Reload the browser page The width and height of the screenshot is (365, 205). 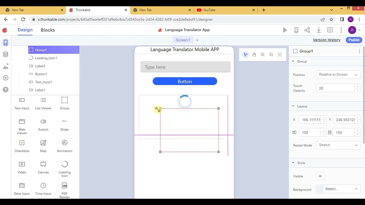[x=23, y=19]
